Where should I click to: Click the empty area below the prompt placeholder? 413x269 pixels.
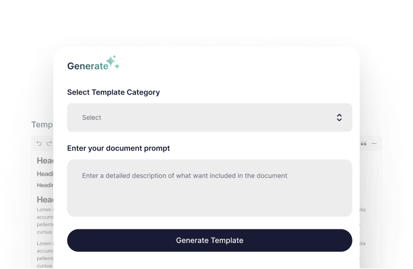pyautogui.click(x=209, y=203)
